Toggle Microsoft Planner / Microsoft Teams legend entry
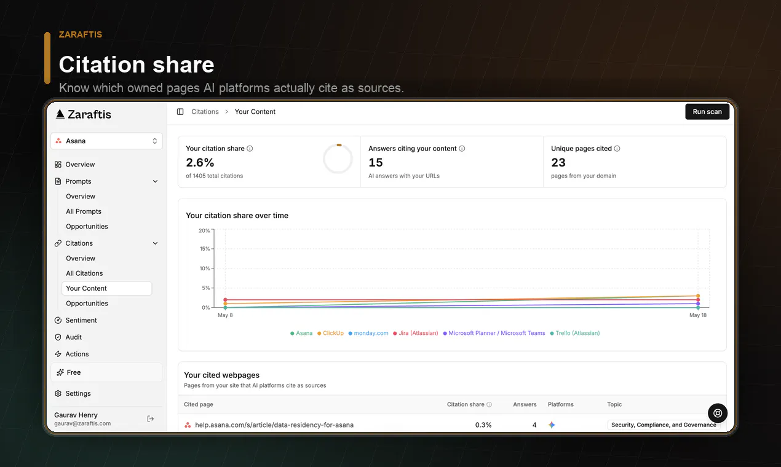The width and height of the screenshot is (781, 467). 494,333
